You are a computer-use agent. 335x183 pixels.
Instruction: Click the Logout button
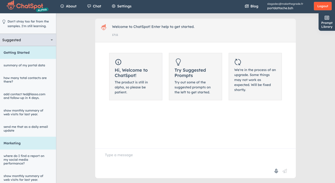(323, 6)
